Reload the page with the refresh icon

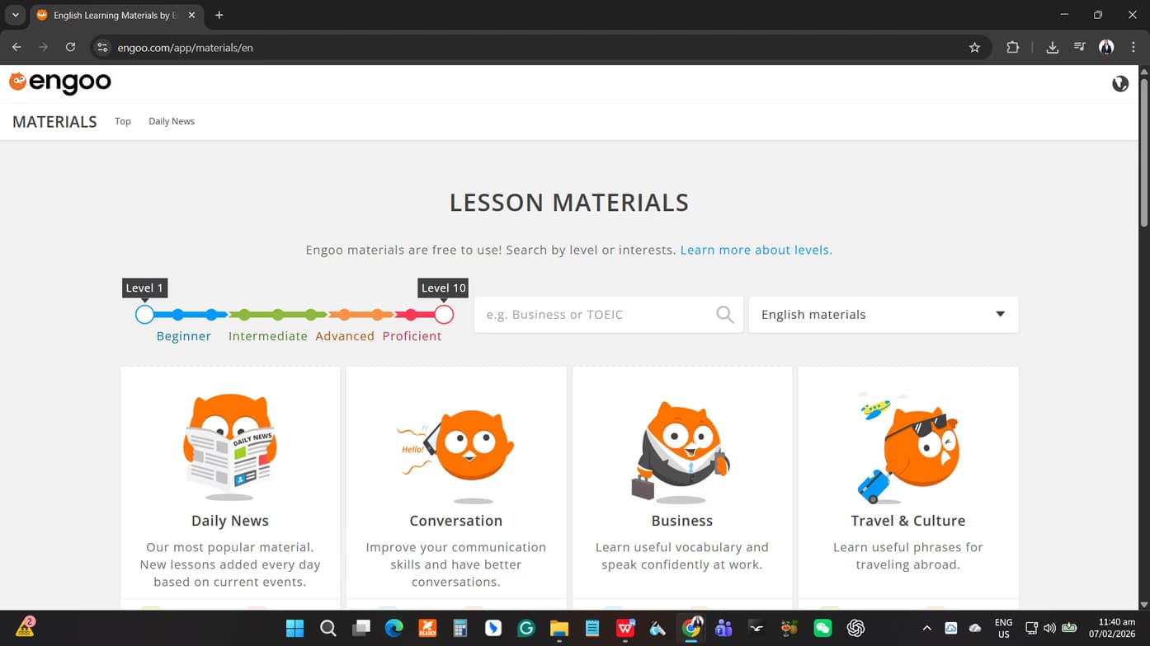pyautogui.click(x=70, y=47)
